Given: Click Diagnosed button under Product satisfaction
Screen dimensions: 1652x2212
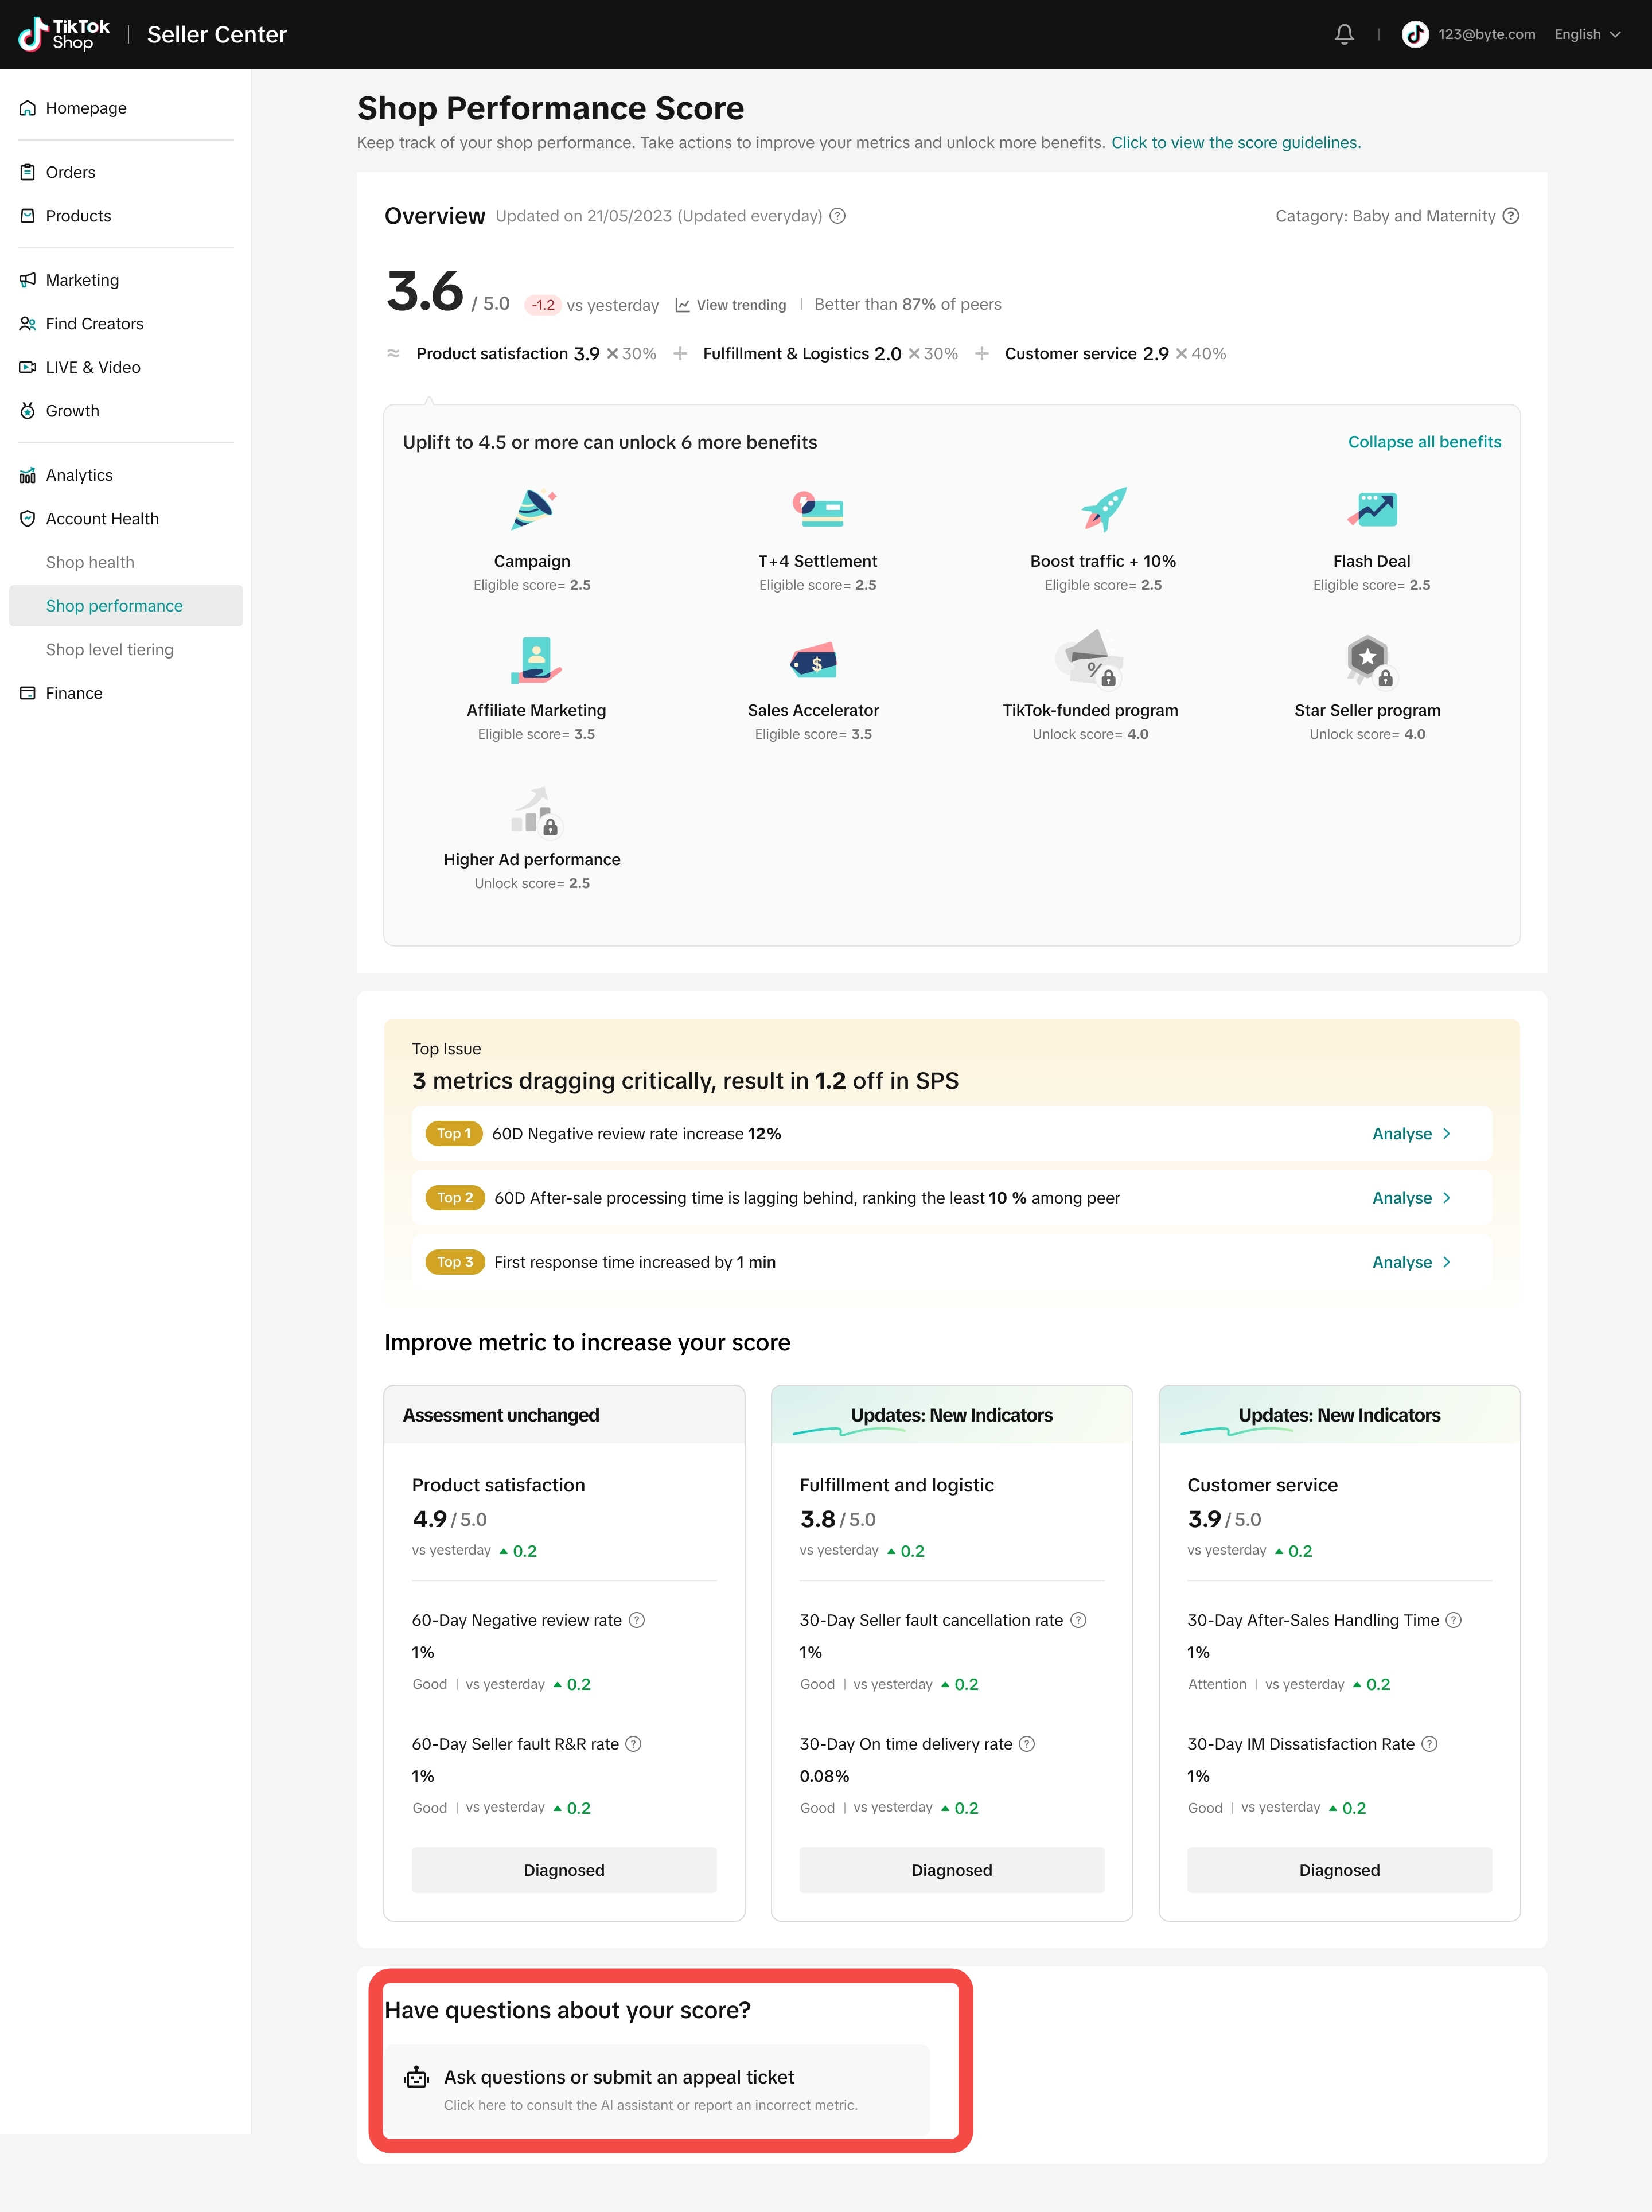Looking at the screenshot, I should pyautogui.click(x=564, y=1870).
